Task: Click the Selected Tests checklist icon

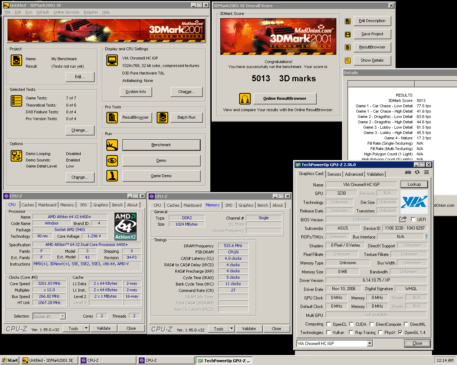Action: pyautogui.click(x=16, y=101)
